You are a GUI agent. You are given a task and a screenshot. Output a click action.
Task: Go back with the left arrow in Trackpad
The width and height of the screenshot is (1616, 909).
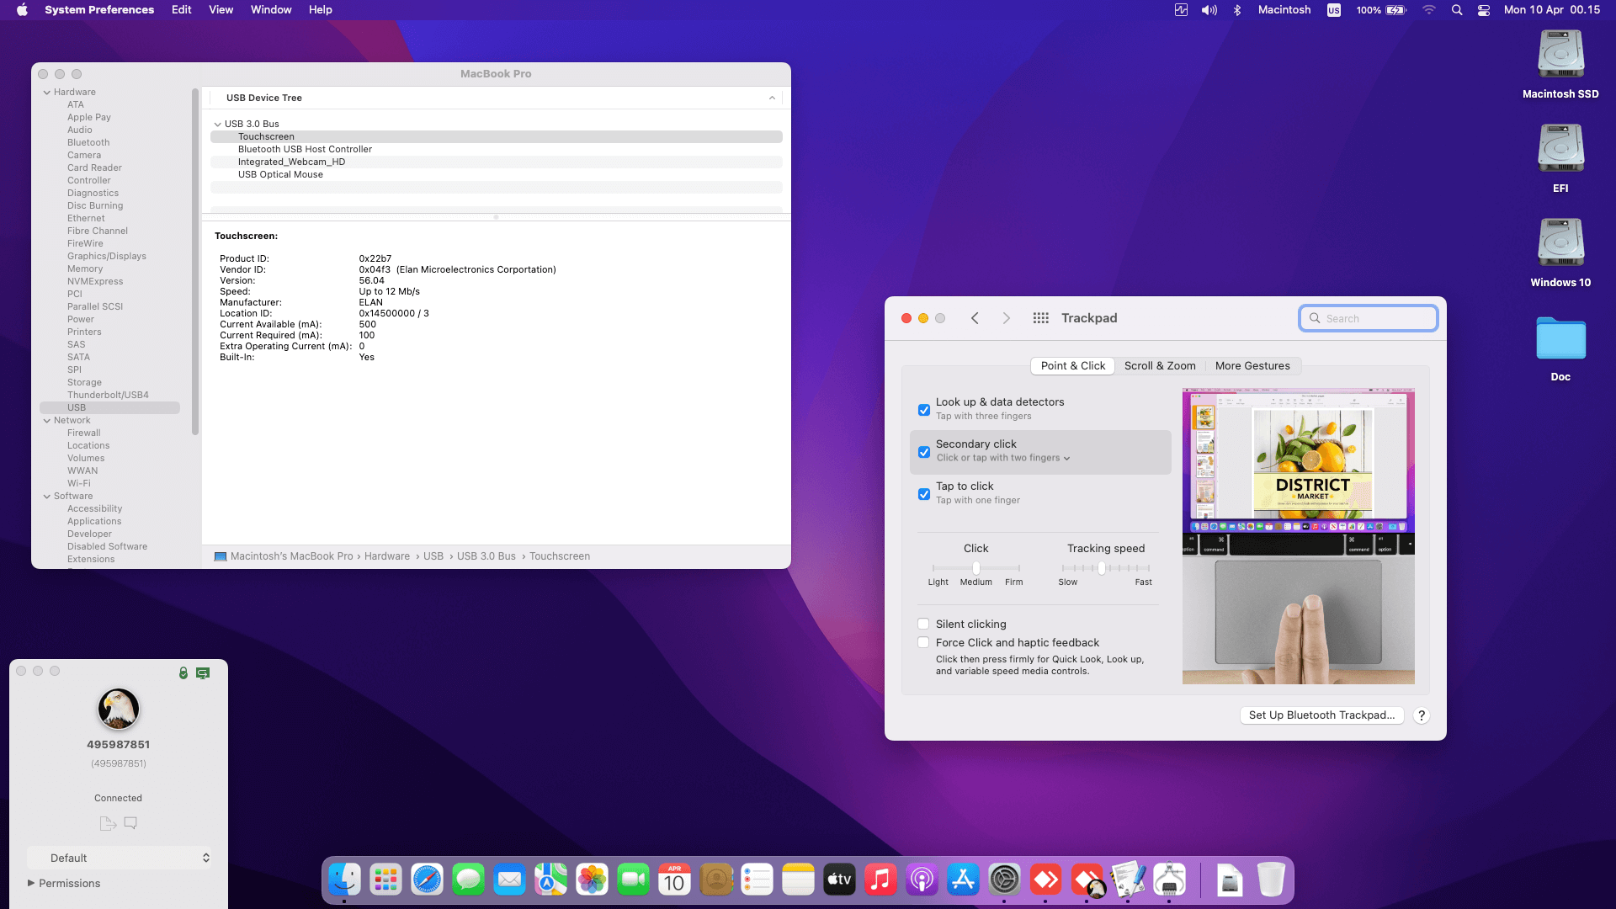pyautogui.click(x=975, y=318)
